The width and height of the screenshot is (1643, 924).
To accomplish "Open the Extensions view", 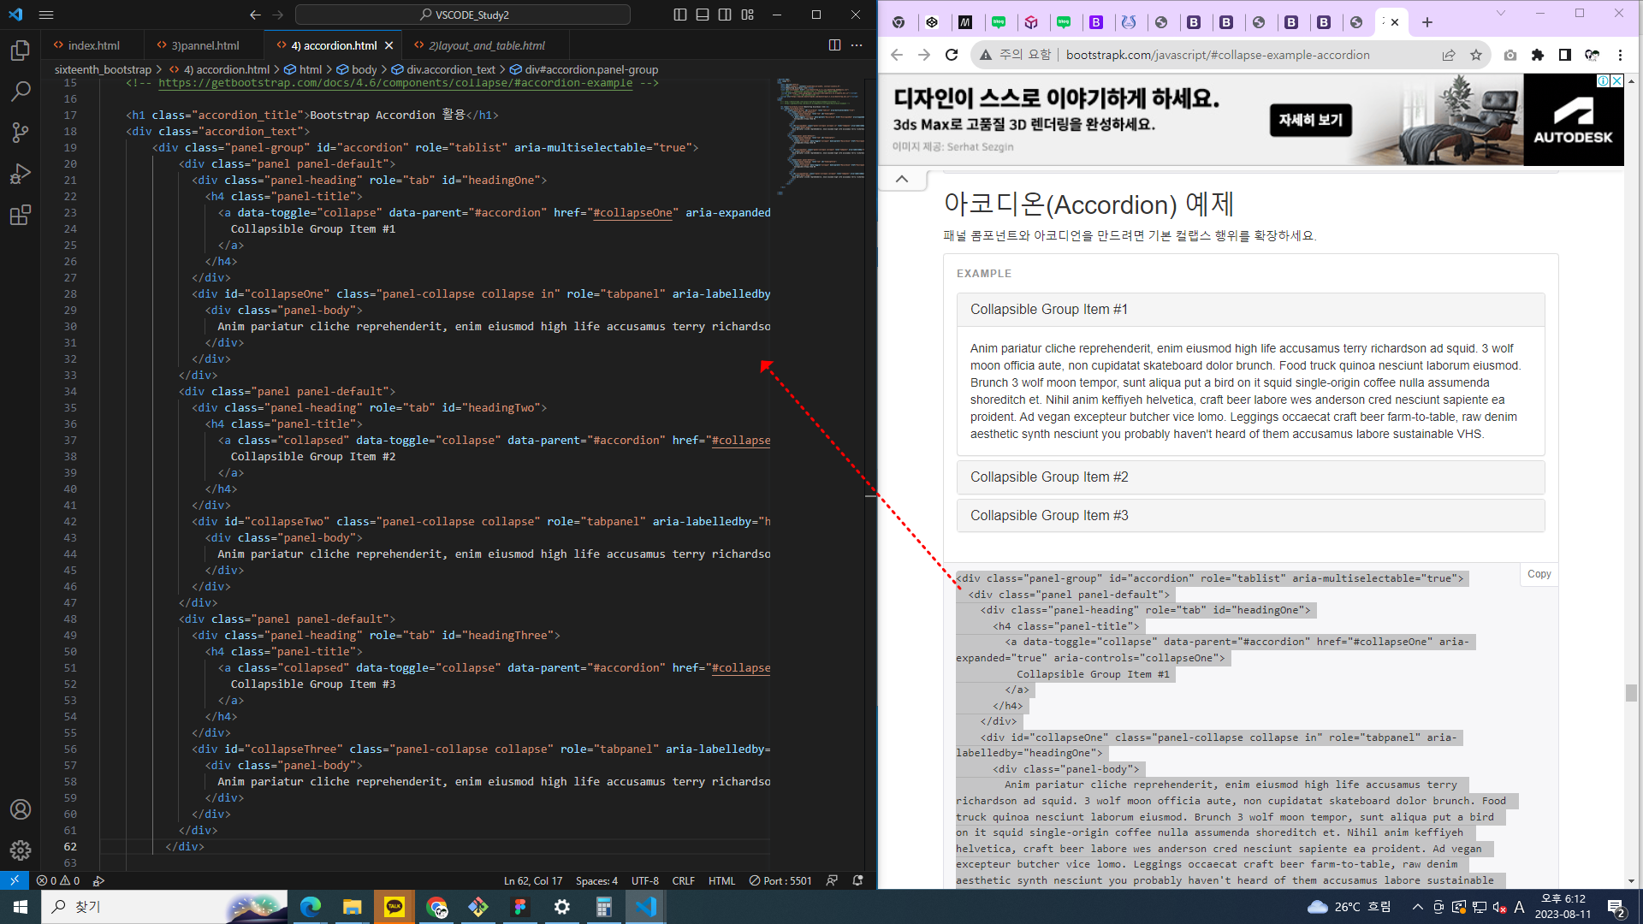I will point(21,215).
